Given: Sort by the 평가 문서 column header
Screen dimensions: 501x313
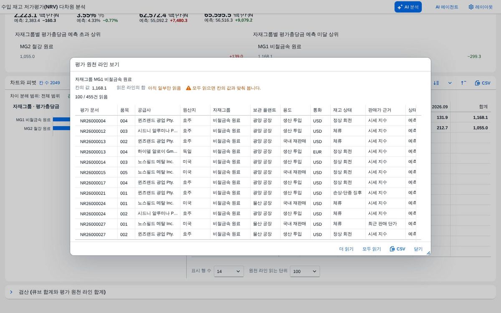Looking at the screenshot, I should pyautogui.click(x=96, y=110).
